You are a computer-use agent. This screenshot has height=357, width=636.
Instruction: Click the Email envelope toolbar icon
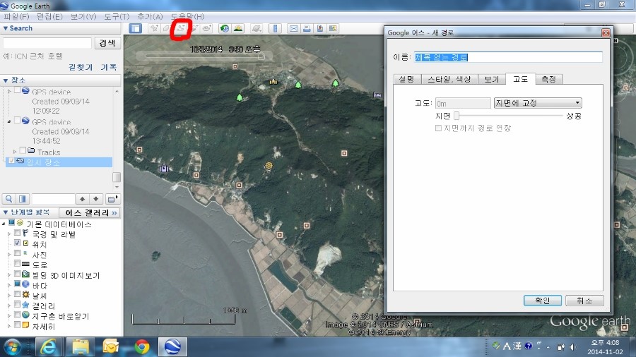point(294,28)
